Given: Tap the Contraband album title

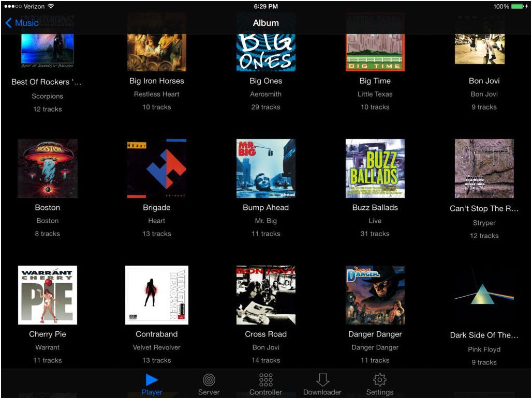Looking at the screenshot, I should coord(157,334).
